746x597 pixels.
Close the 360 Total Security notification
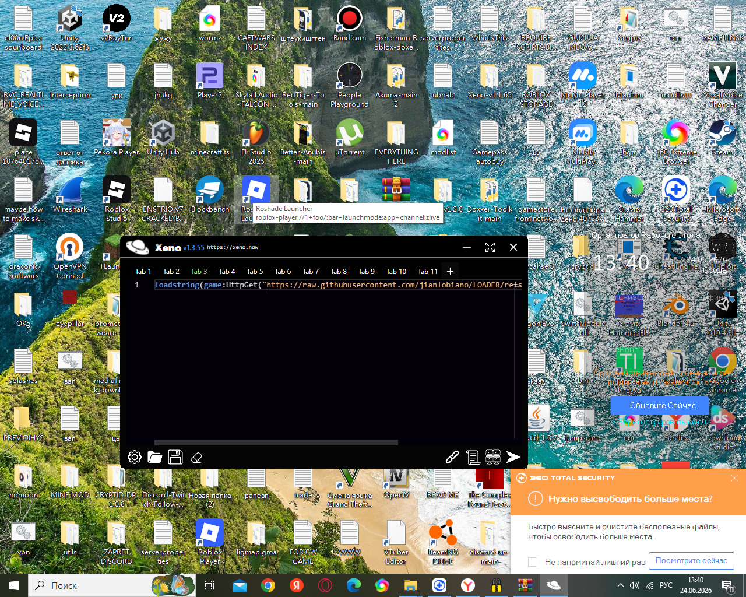pos(734,478)
